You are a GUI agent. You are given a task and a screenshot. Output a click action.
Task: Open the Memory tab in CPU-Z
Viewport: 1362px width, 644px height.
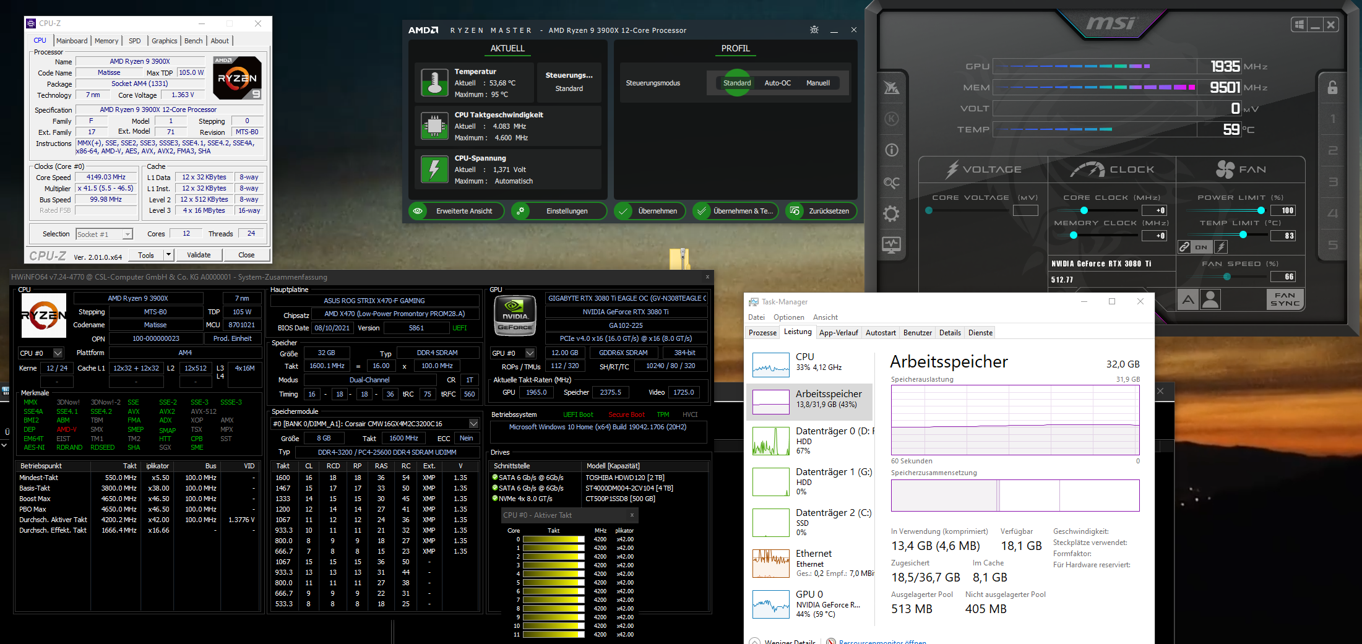(106, 41)
